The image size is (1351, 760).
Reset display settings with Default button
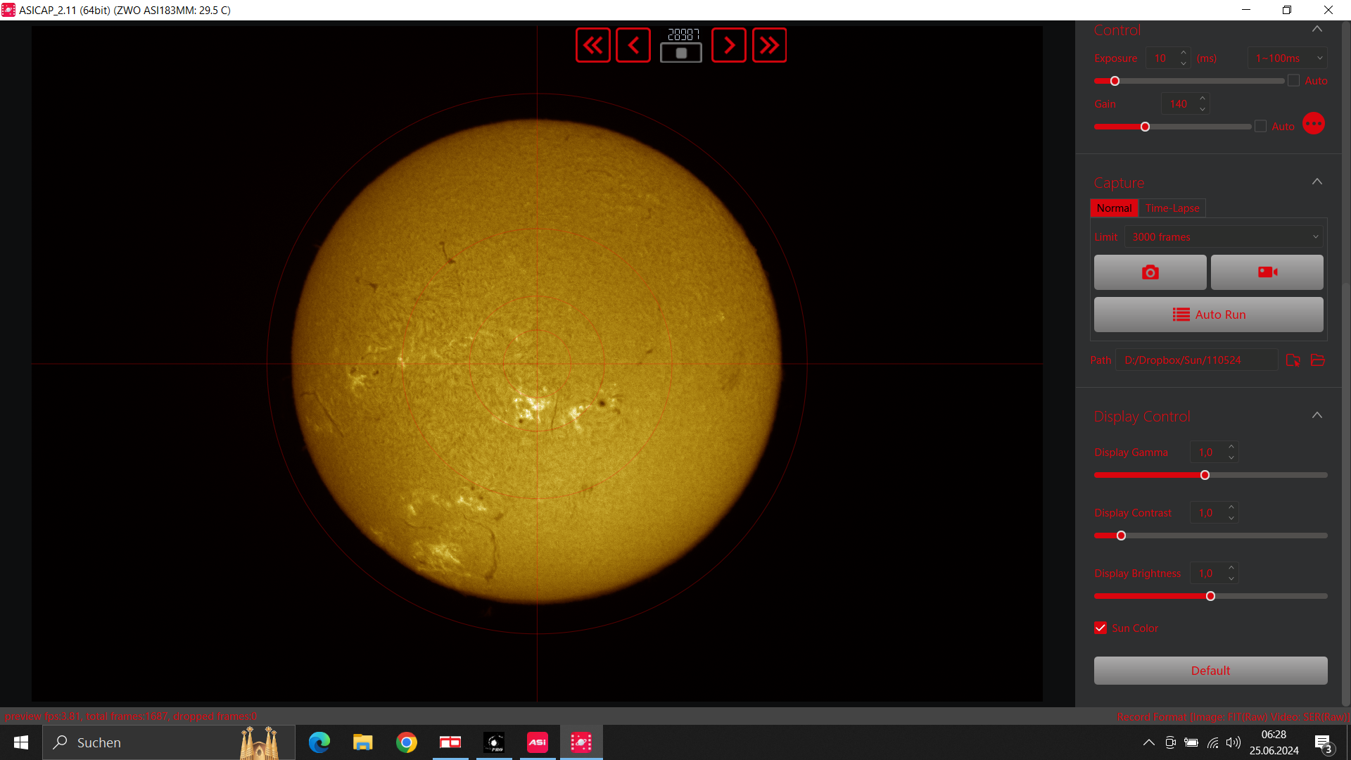click(1210, 671)
